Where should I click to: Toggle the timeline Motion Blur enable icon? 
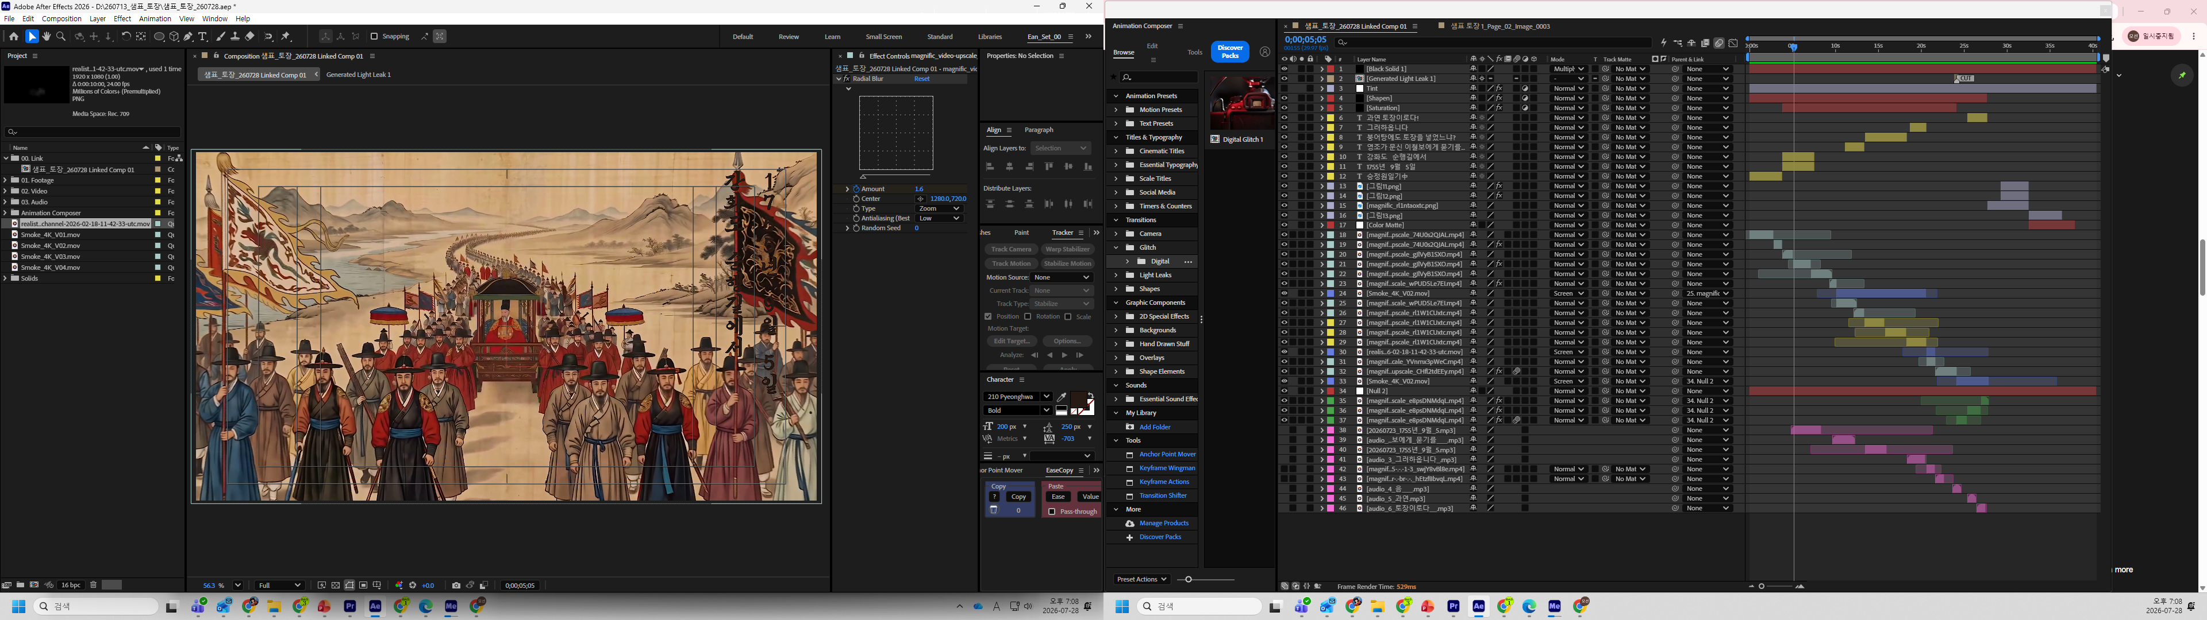click(x=1718, y=43)
